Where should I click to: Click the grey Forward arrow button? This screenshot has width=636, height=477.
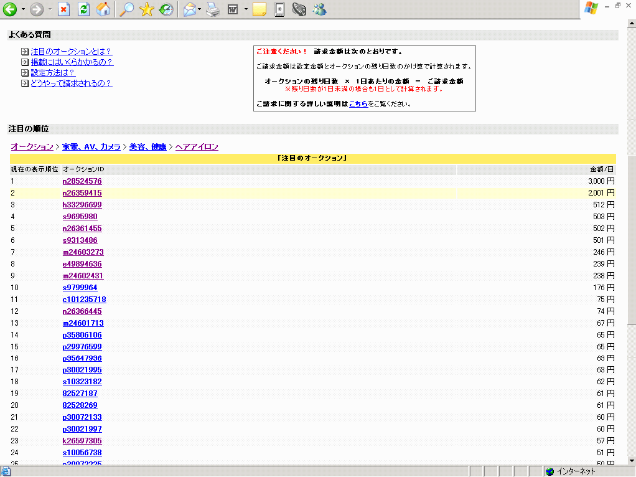(x=37, y=9)
